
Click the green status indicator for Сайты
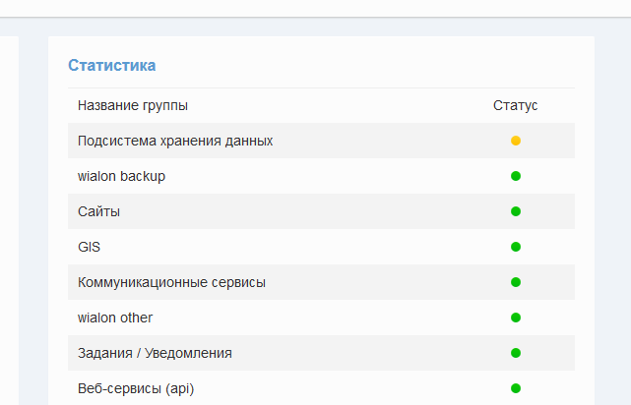[x=516, y=211]
